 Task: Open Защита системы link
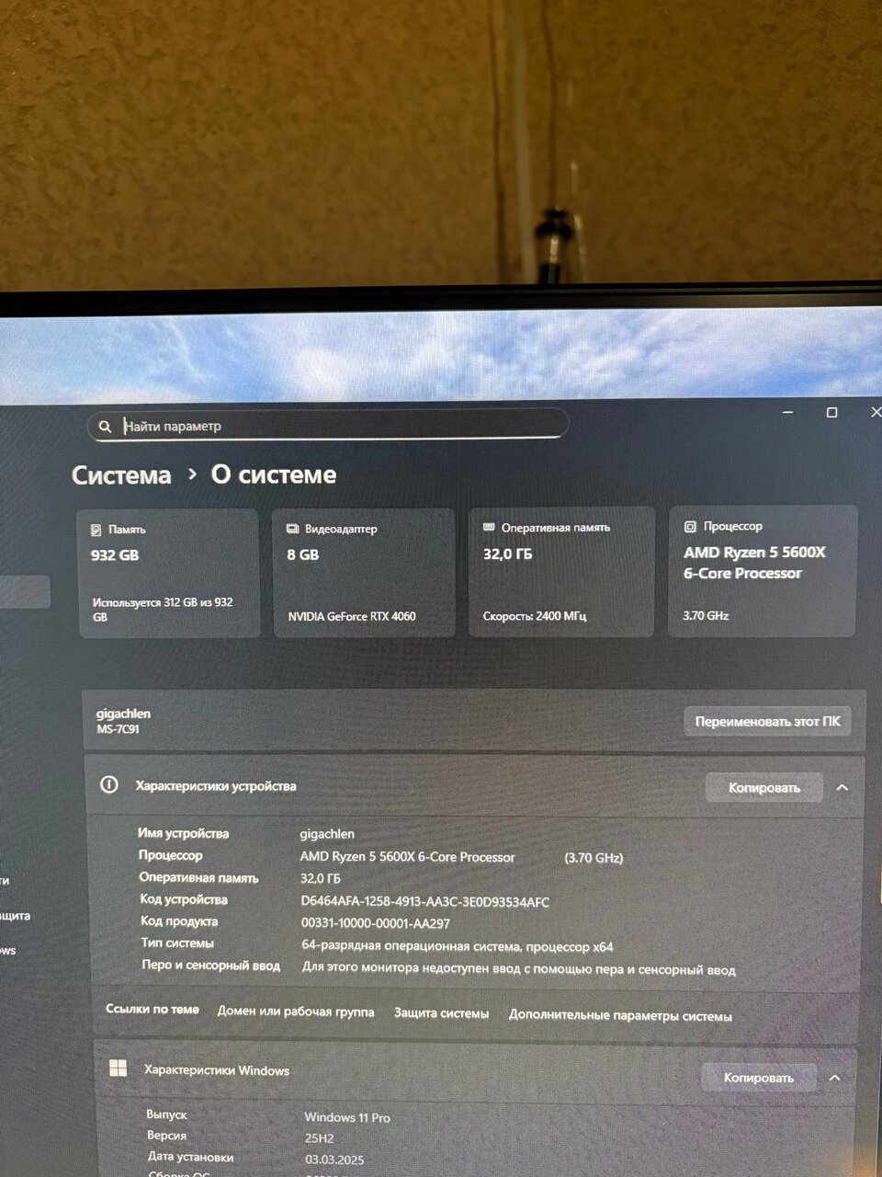coord(441,1013)
